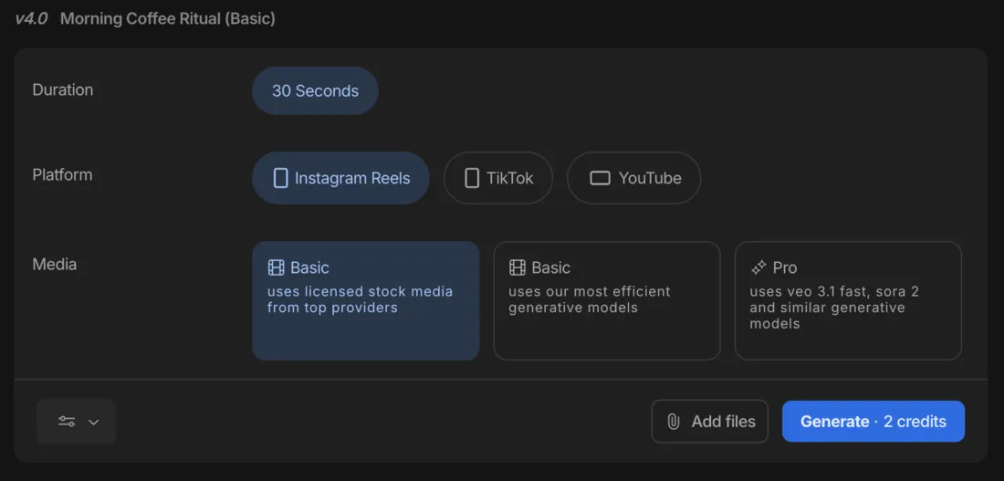1004x481 pixels.
Task: Choose YouTube as the platform
Action: pyautogui.click(x=634, y=178)
